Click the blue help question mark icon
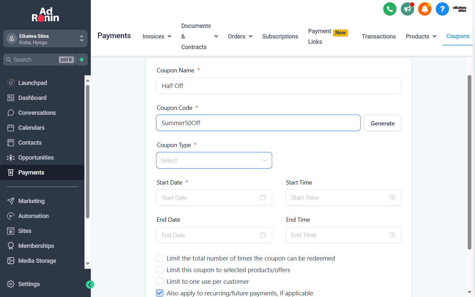This screenshot has width=475, height=297. [442, 9]
